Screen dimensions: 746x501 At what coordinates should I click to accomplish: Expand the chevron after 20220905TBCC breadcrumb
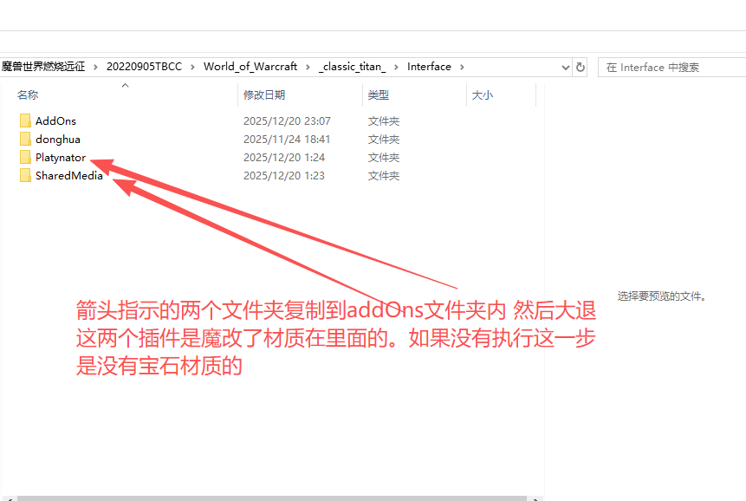click(192, 67)
